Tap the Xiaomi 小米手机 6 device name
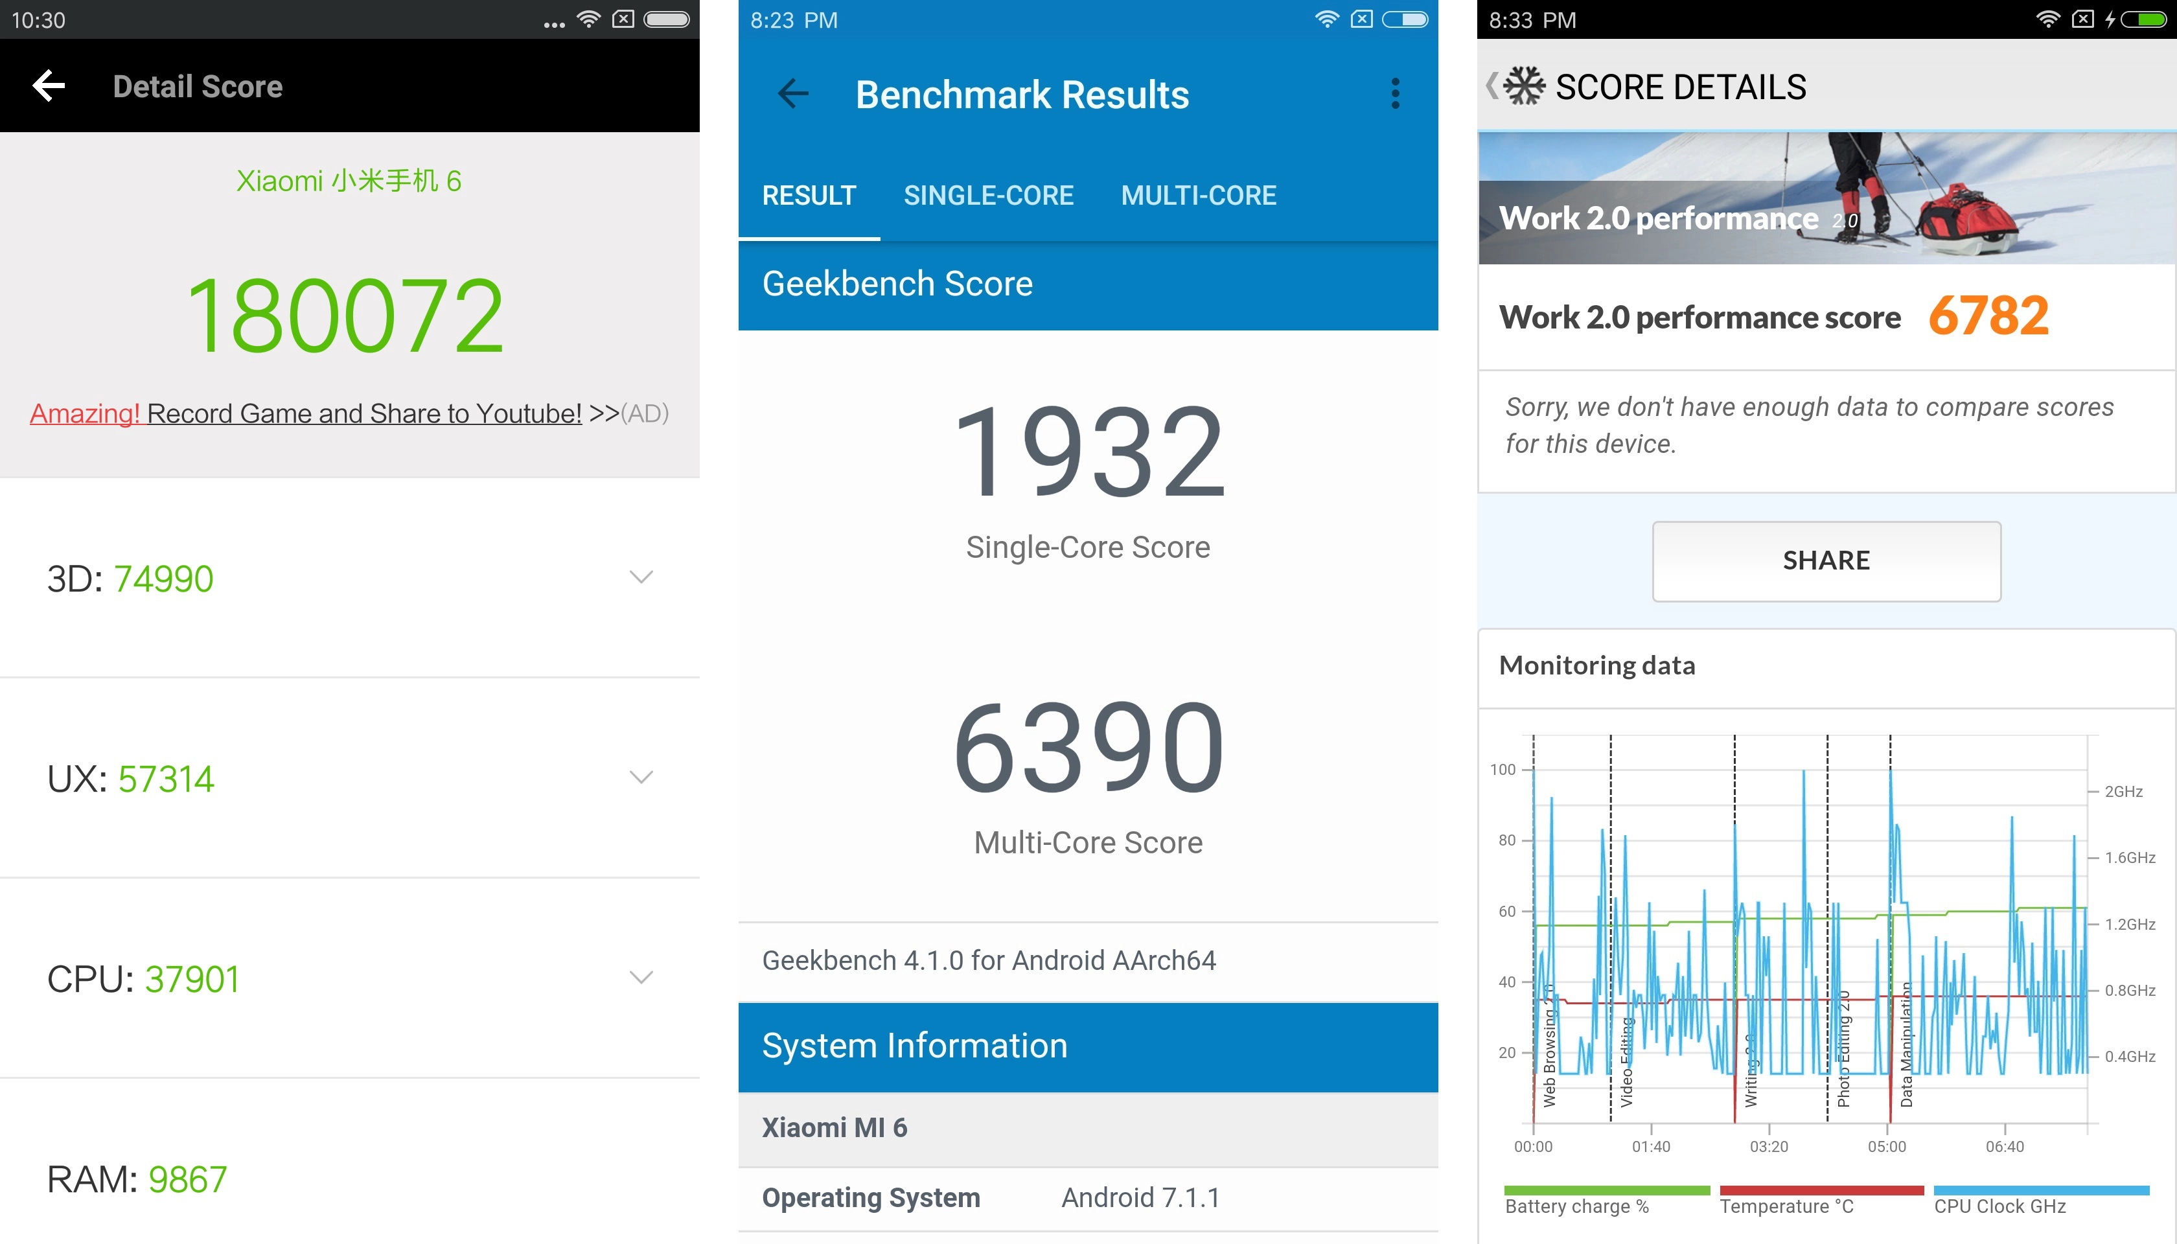Viewport: 2177px width, 1244px height. [349, 180]
